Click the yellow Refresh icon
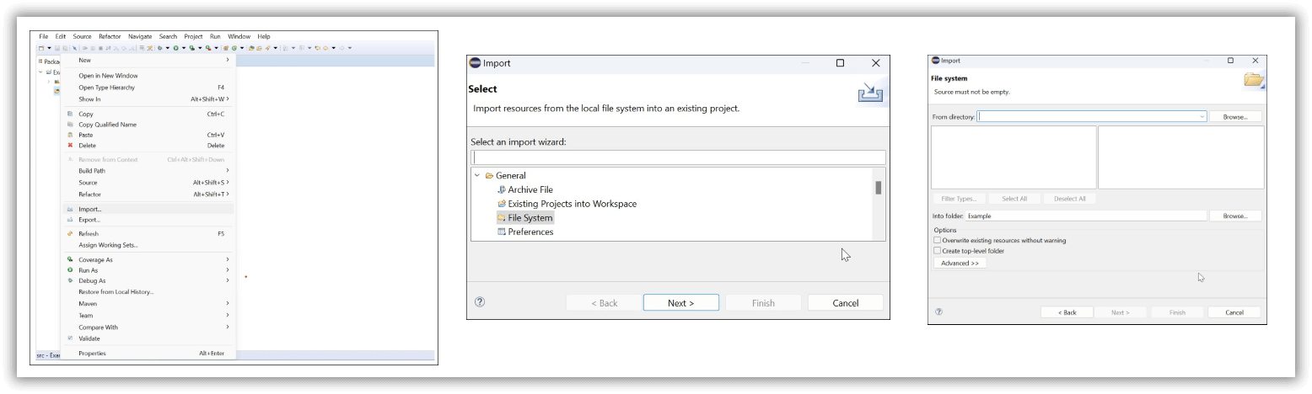This screenshot has width=1312, height=394. click(70, 233)
